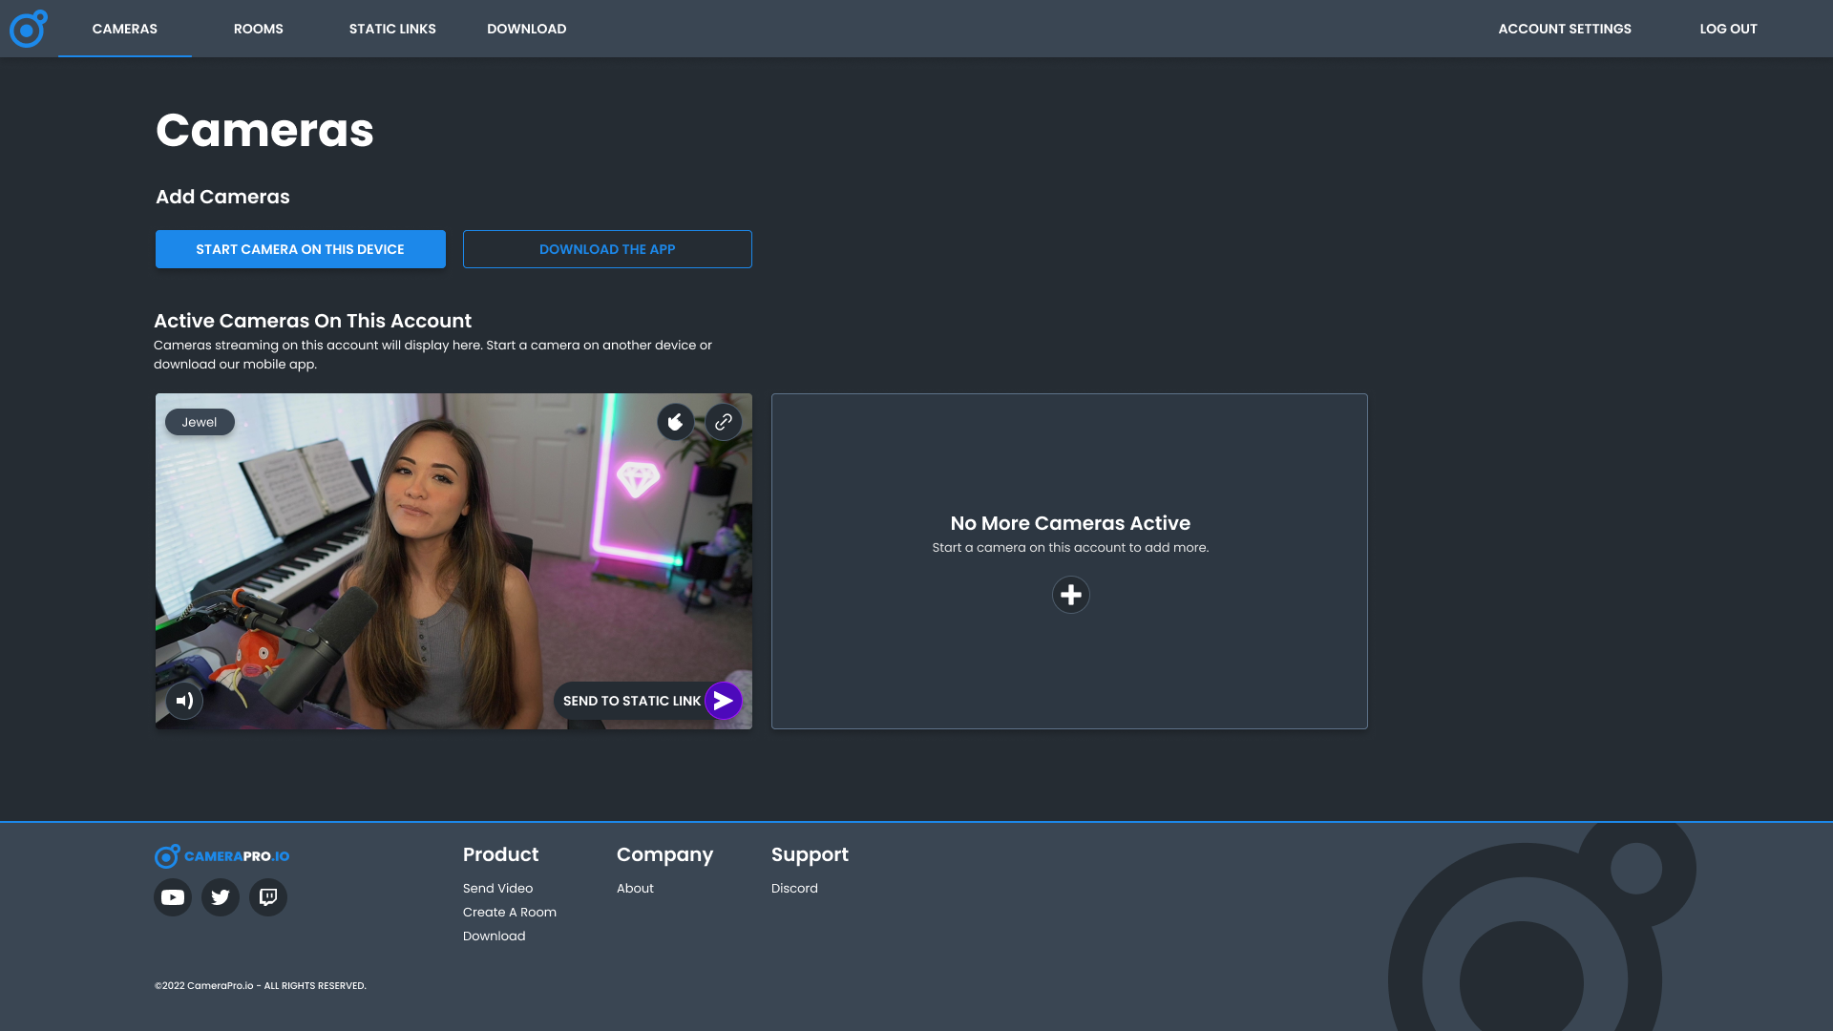Image resolution: width=1833 pixels, height=1031 pixels.
Task: Open the Twitter icon in footer
Action: pyautogui.click(x=221, y=897)
